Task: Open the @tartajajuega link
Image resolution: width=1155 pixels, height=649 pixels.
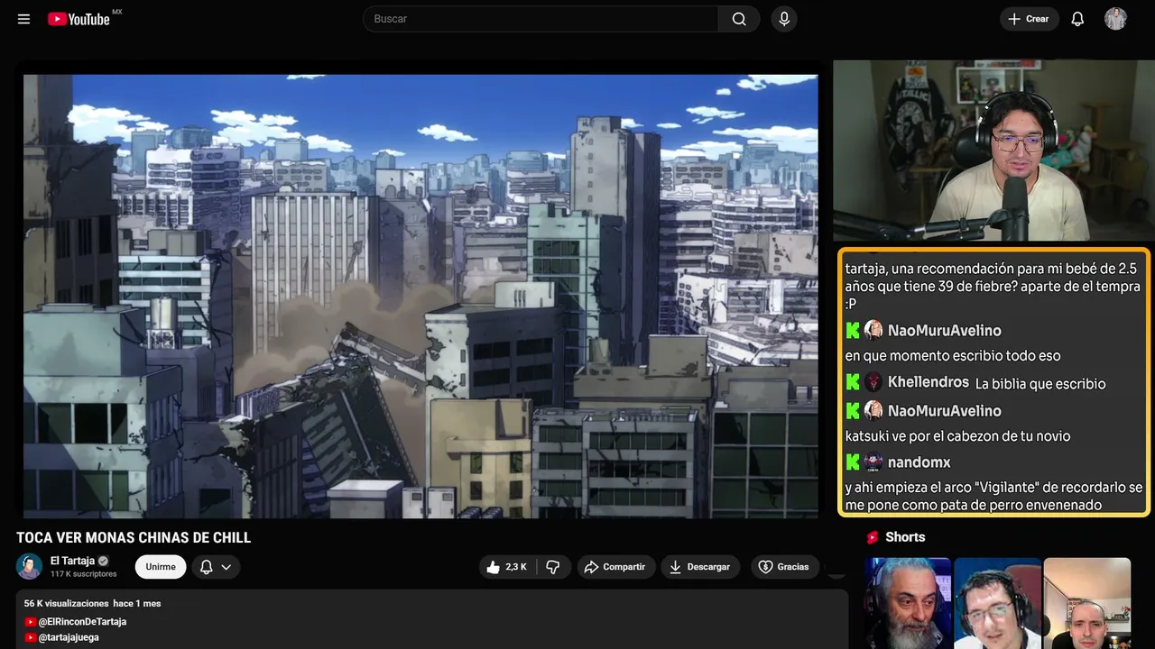Action: [69, 637]
